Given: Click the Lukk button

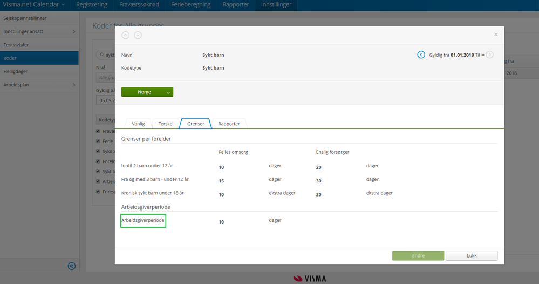Looking at the screenshot, I should (x=472, y=255).
